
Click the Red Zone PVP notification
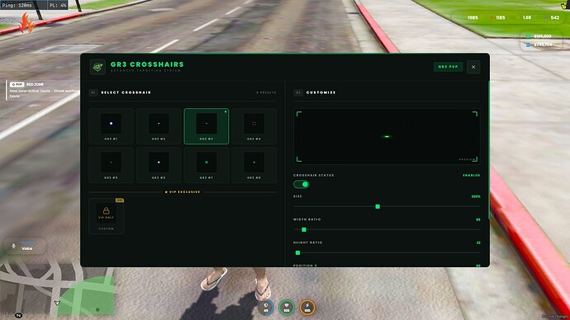[x=43, y=90]
